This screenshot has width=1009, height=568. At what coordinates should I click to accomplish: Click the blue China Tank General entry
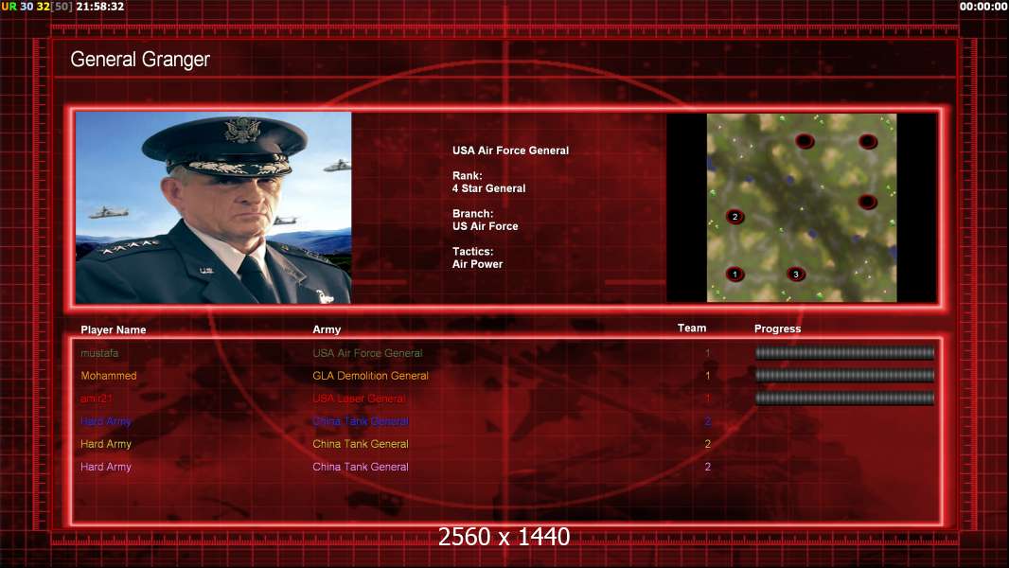(361, 421)
